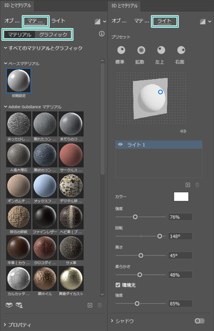Choose the 左上 lighting preset

pyautogui.click(x=161, y=50)
